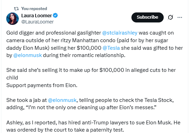Open Laura Loomer's profile picture
Image resolution: width=189 pixels, height=133 pixels.
(12, 19)
